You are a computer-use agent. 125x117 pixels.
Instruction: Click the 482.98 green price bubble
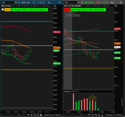(117, 58)
